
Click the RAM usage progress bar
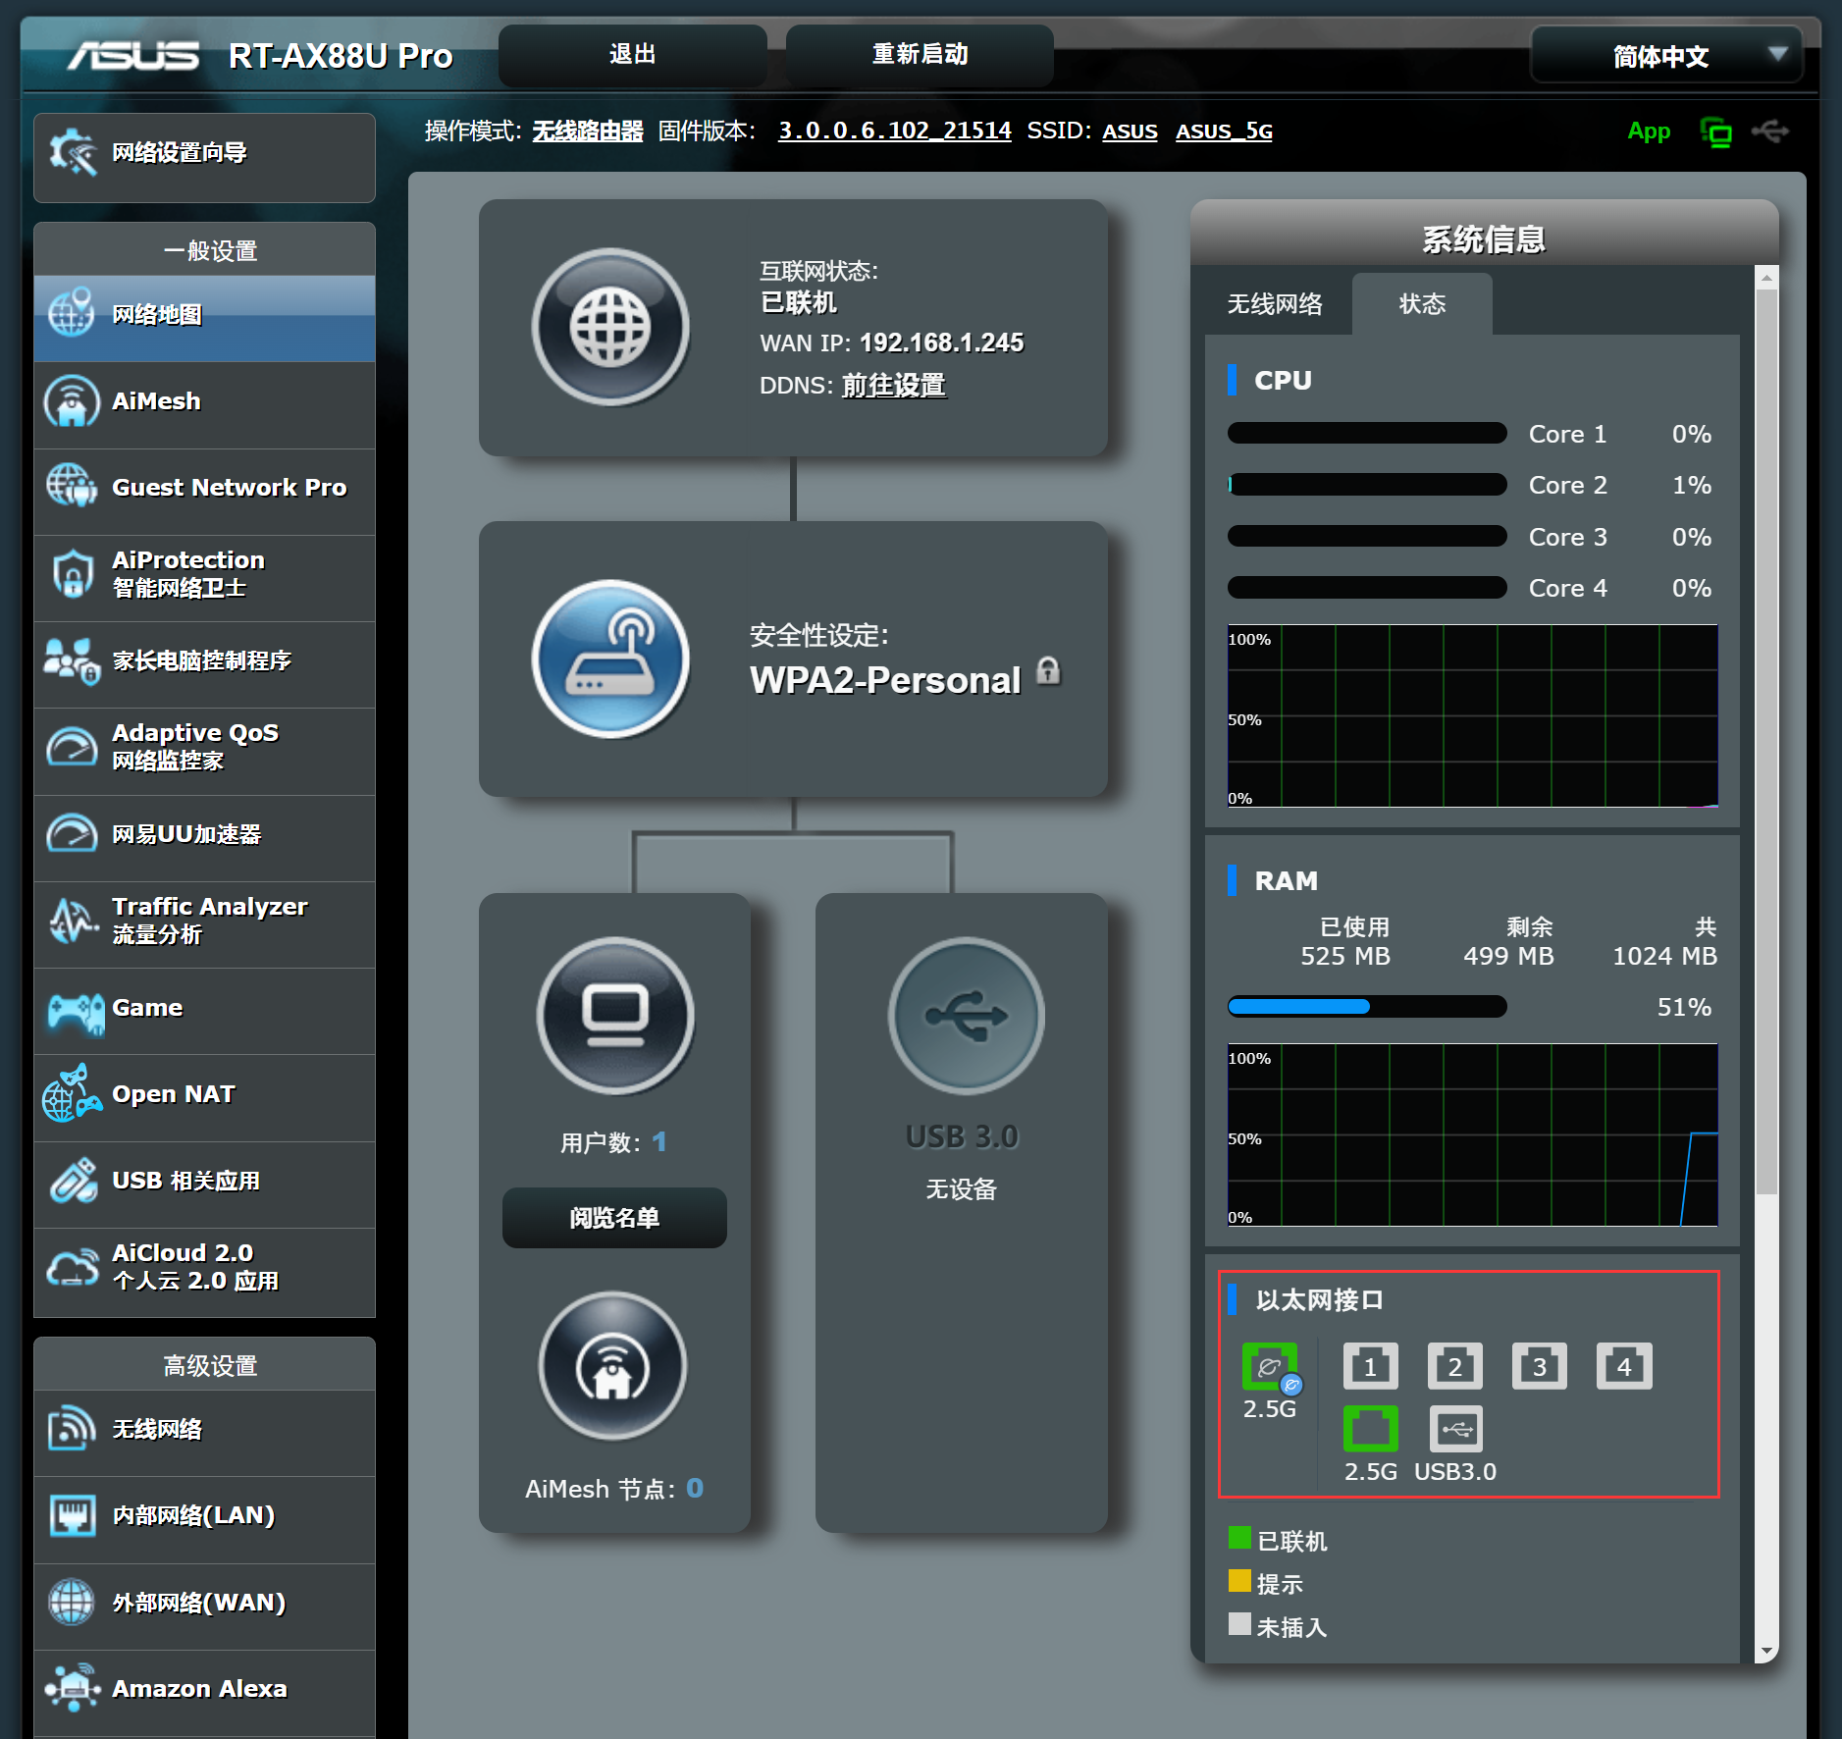(1367, 1007)
